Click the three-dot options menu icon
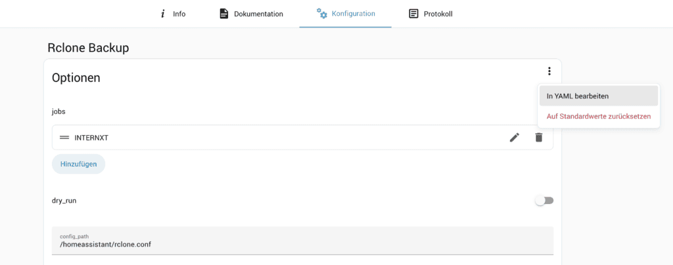Screen dimensions: 673x265 coord(549,71)
